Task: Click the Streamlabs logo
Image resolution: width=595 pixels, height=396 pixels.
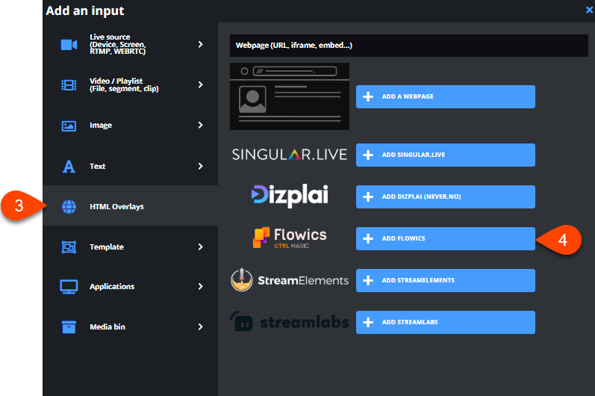Action: (x=290, y=321)
